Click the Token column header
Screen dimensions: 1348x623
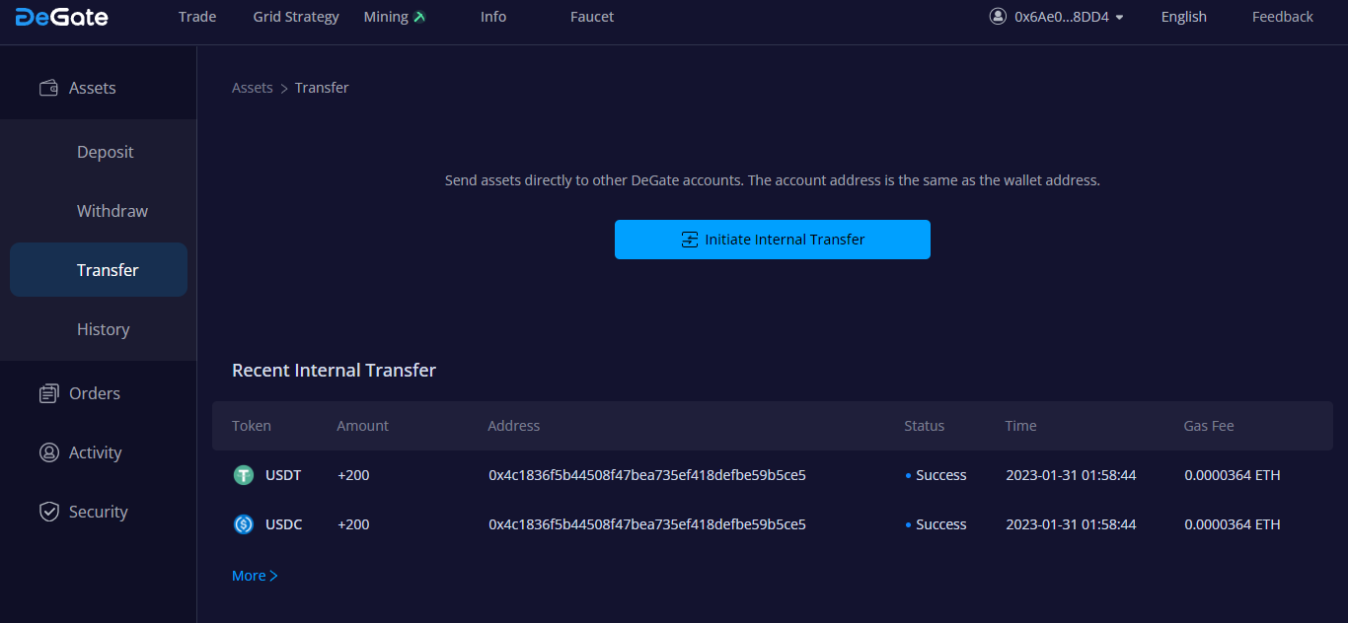[252, 426]
